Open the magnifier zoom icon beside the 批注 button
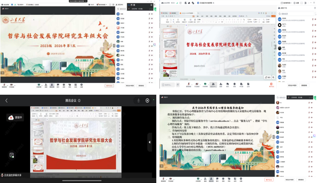 pos(274,77)
